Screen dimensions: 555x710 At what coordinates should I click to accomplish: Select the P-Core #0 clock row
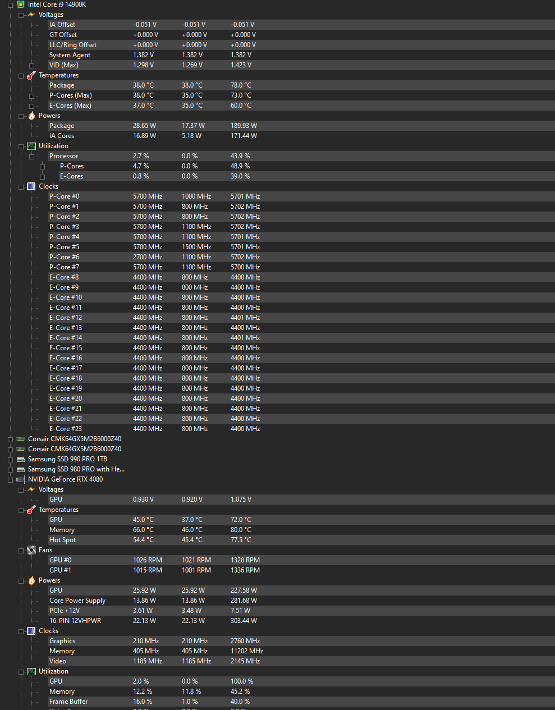pyautogui.click(x=301, y=196)
